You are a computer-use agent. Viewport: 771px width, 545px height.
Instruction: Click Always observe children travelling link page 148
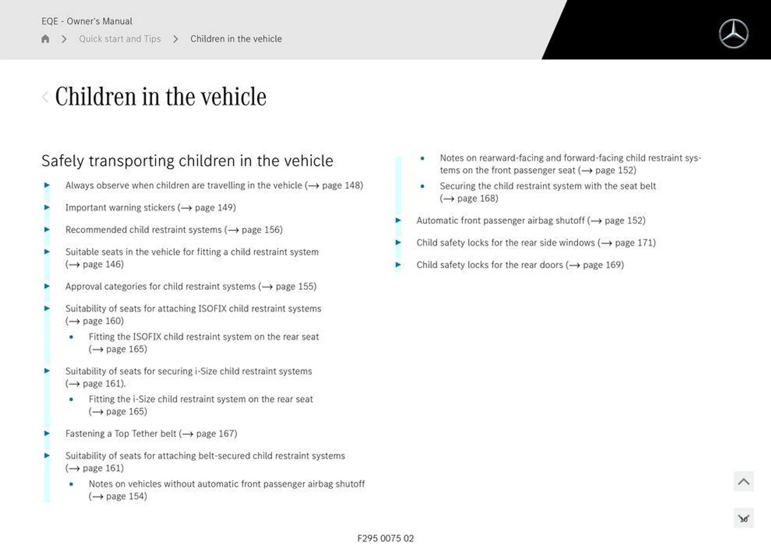pyautogui.click(x=215, y=184)
